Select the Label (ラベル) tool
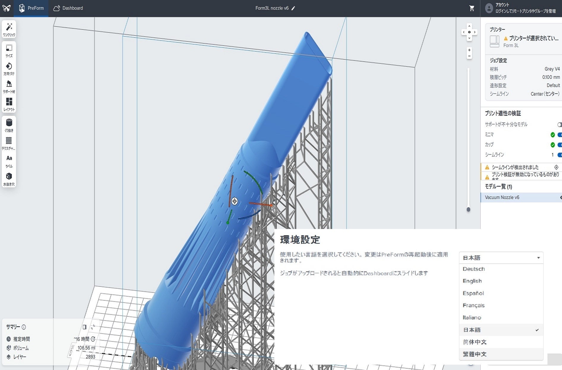Screen dimensions: 562x370 tap(9, 161)
